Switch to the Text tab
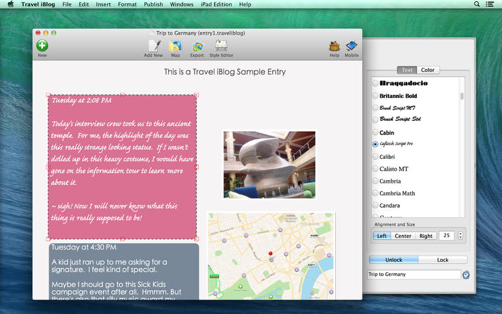This screenshot has width=502, height=314. (407, 70)
